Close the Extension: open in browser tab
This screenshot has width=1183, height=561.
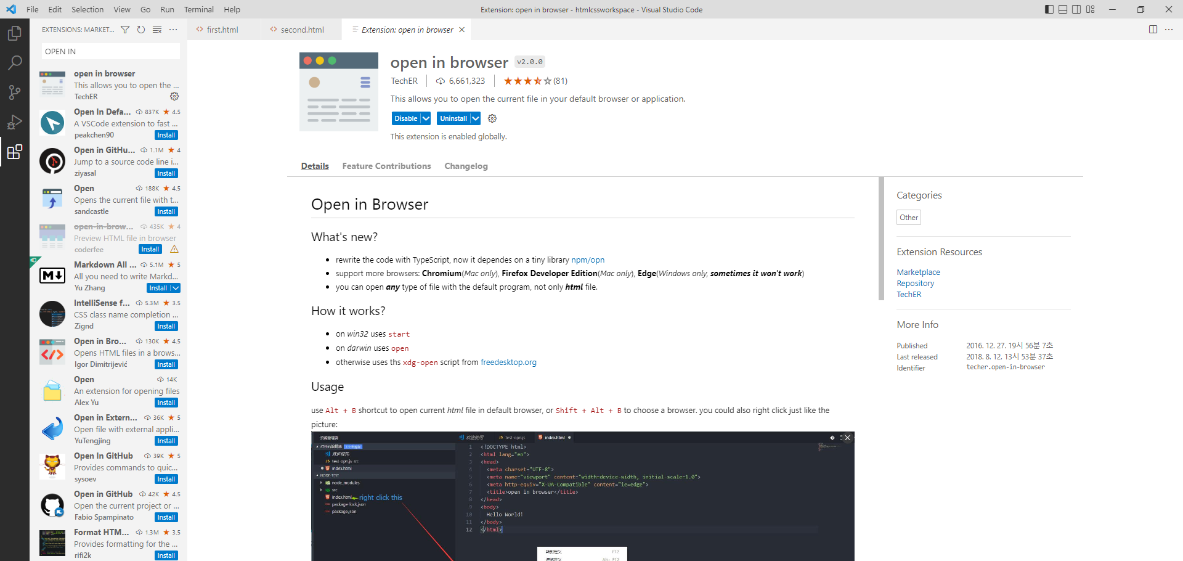(461, 30)
